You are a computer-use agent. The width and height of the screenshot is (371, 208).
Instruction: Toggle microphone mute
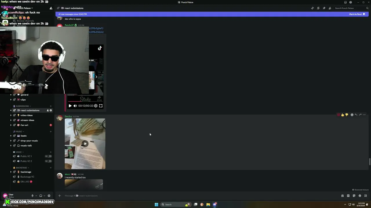click(x=32, y=196)
